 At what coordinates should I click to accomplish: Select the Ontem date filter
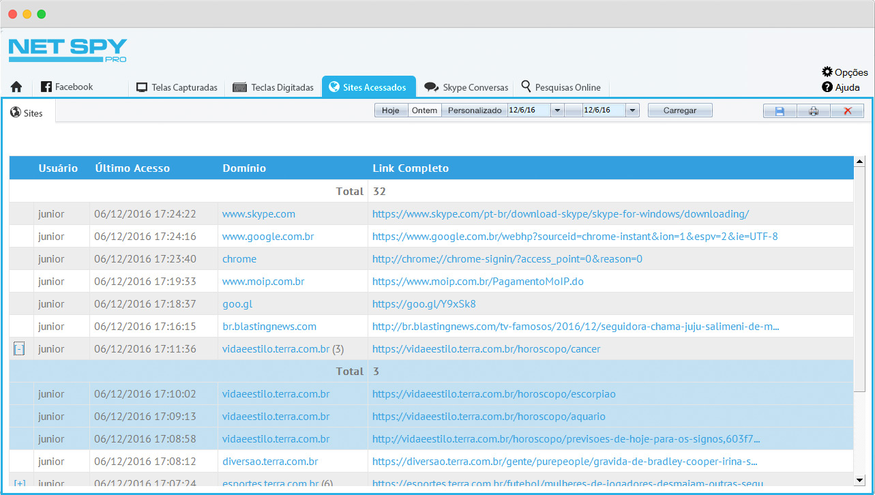pos(424,110)
